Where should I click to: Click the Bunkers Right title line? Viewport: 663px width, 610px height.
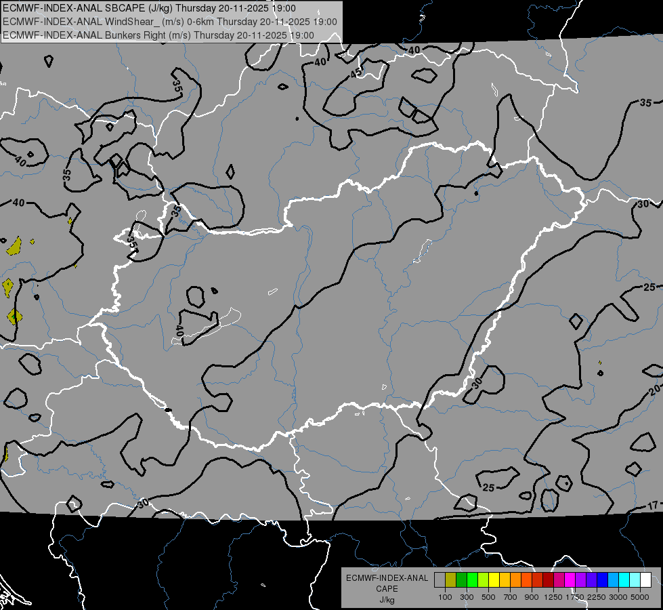tap(158, 35)
